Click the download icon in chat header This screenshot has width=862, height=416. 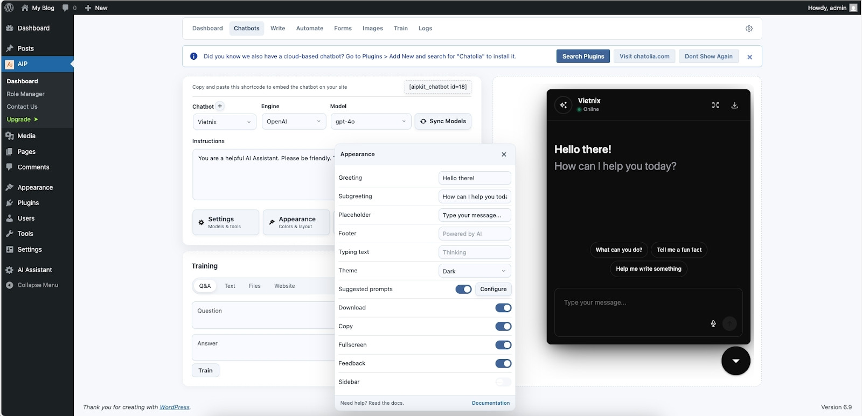(734, 105)
